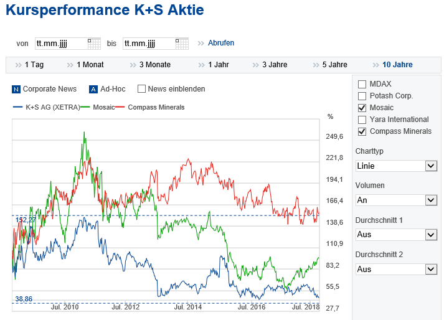
Task: Click the Abrufen link
Action: (x=221, y=43)
